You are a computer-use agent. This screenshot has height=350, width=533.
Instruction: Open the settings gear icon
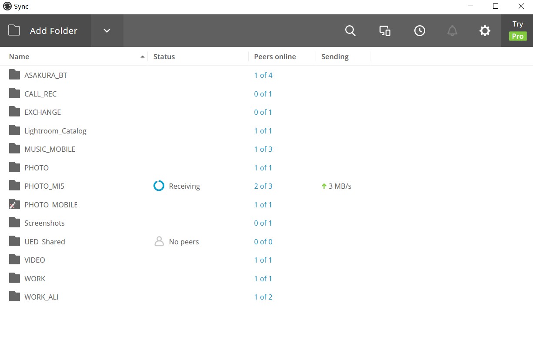[485, 31]
